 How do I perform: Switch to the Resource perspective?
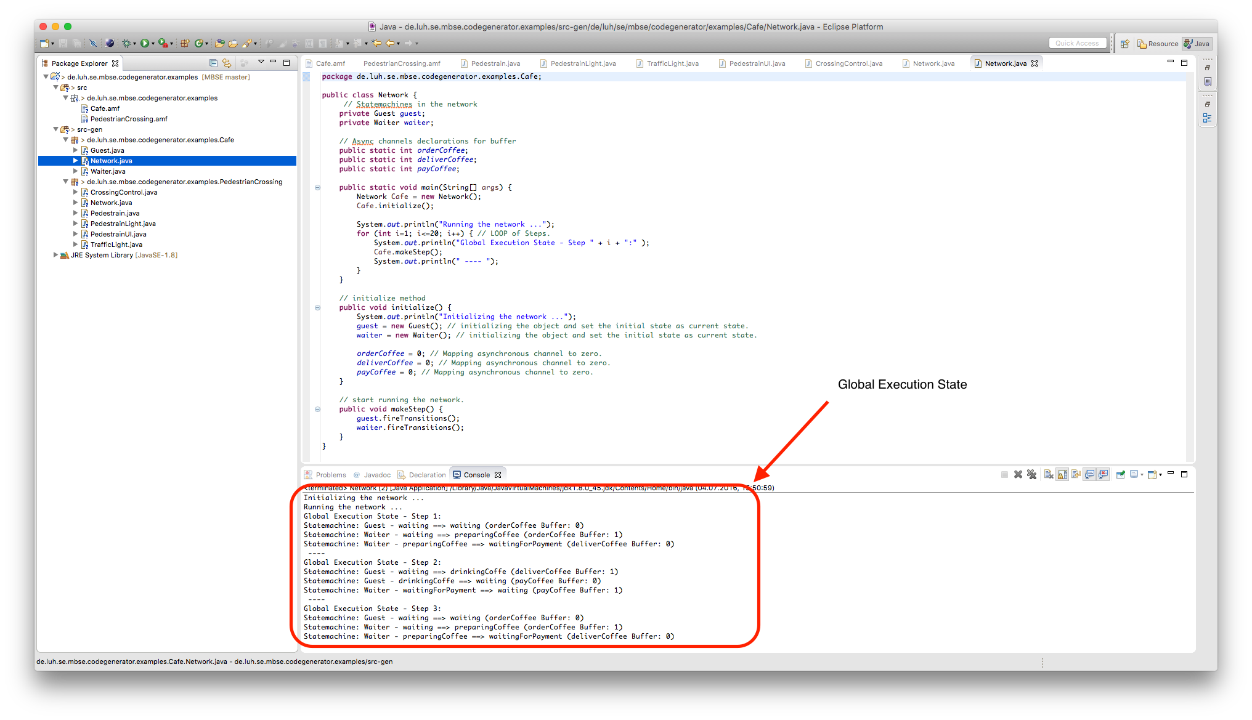1158,44
